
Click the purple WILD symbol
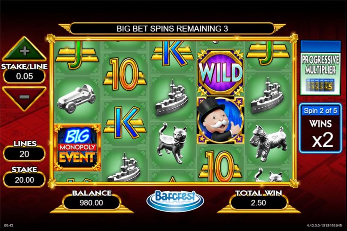click(220, 73)
